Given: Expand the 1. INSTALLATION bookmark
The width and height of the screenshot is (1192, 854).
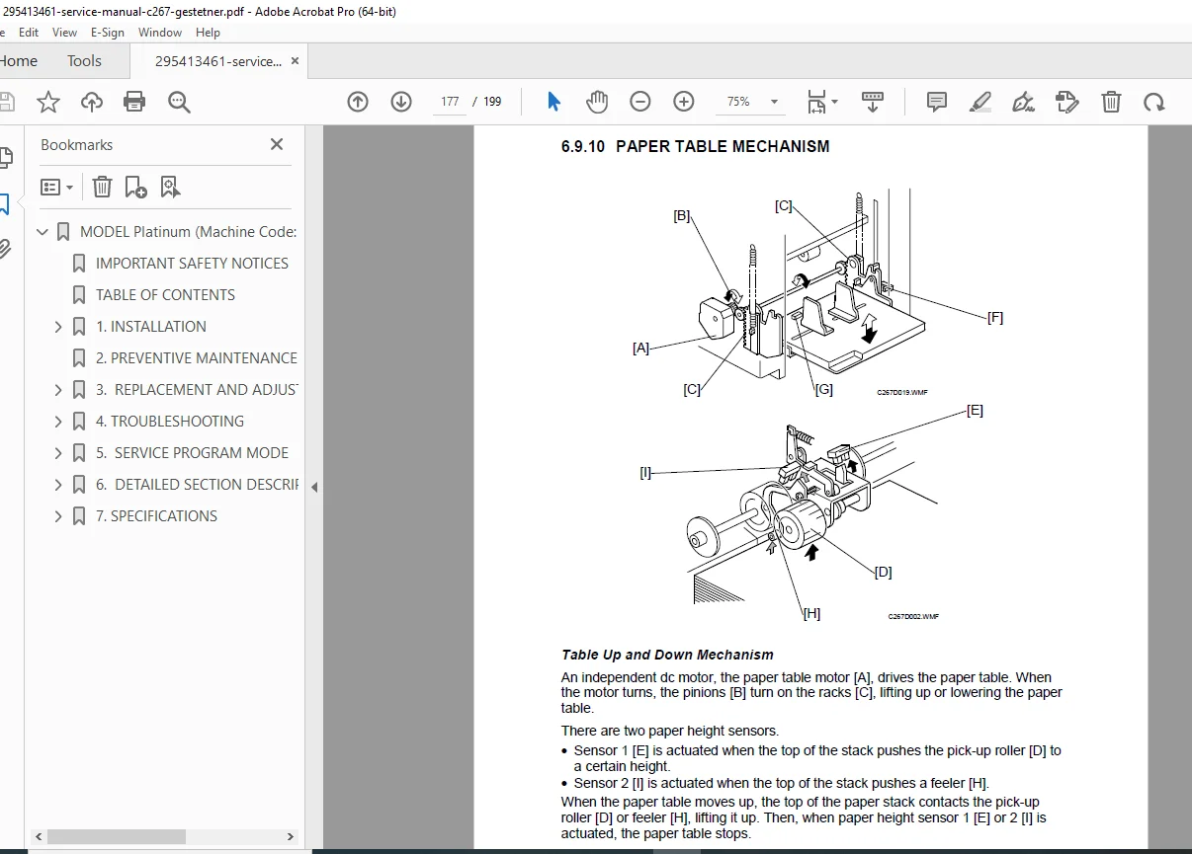Looking at the screenshot, I should [58, 327].
